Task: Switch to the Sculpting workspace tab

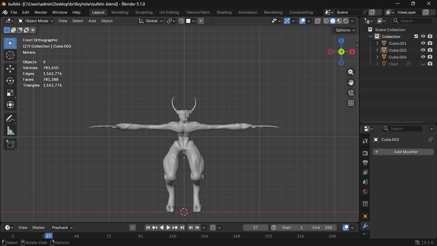Action: pos(144,12)
